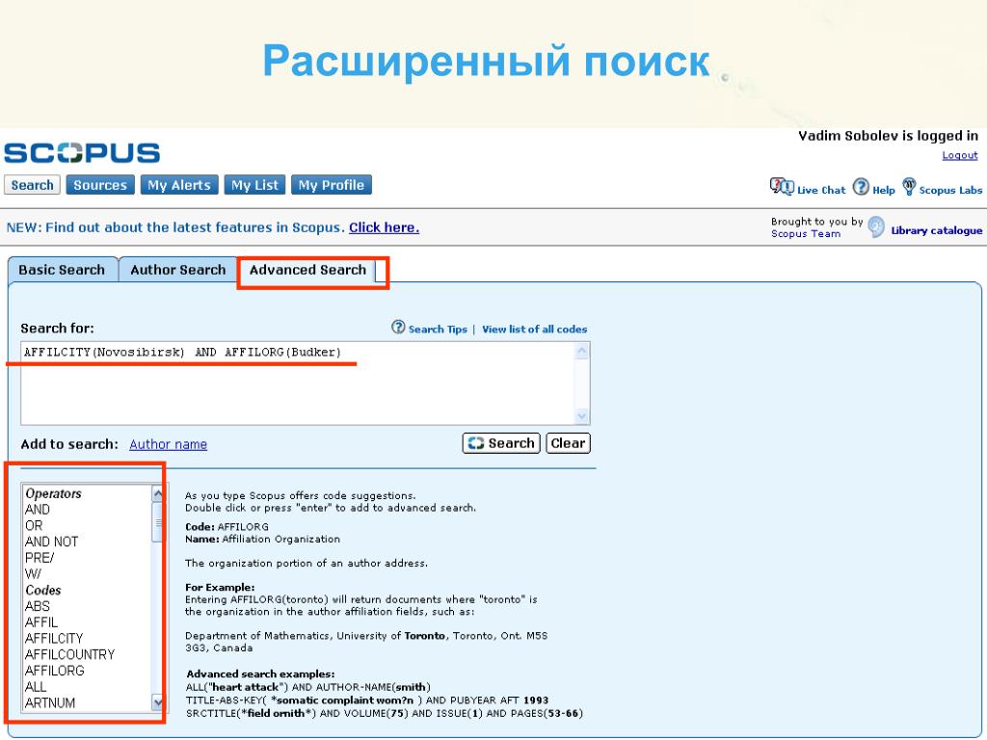Select the ALL code
The height and width of the screenshot is (740, 987).
36,686
